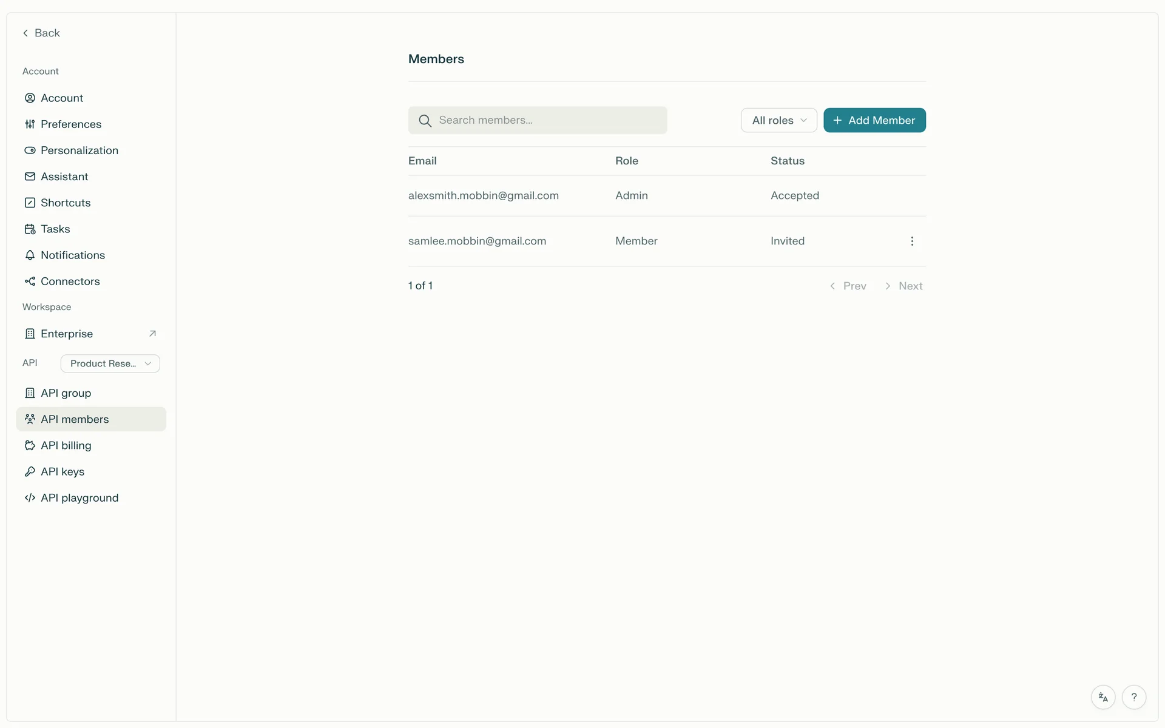The image size is (1165, 728).
Task: Click the API keys key icon
Action: tap(30, 471)
